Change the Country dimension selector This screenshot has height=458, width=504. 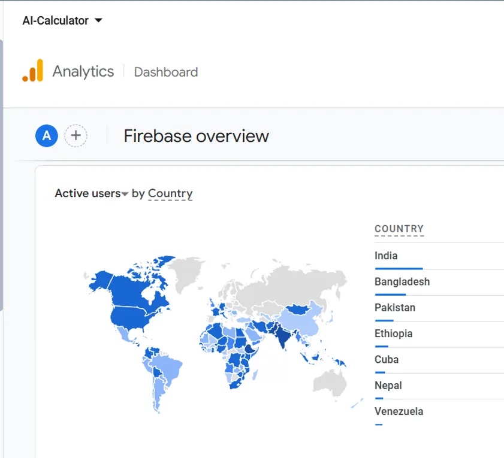[170, 193]
